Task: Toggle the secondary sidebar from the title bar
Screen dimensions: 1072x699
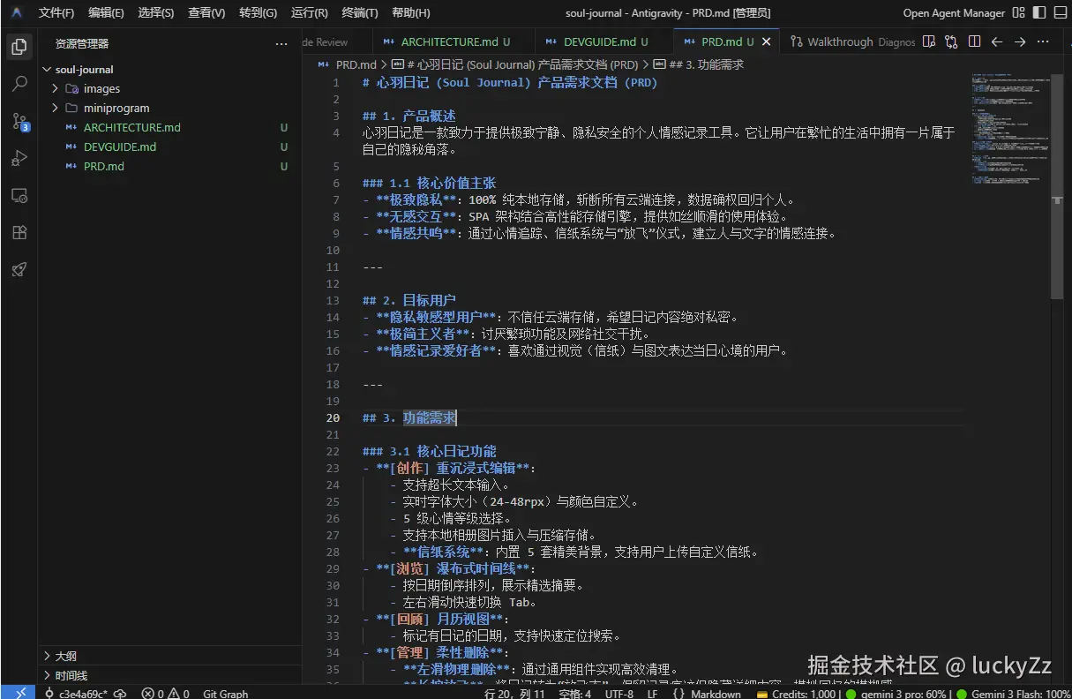Action: coord(1040,12)
